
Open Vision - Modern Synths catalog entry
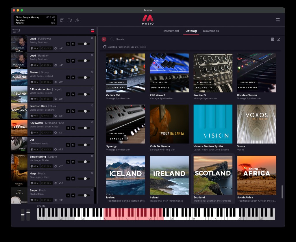click(x=213, y=128)
